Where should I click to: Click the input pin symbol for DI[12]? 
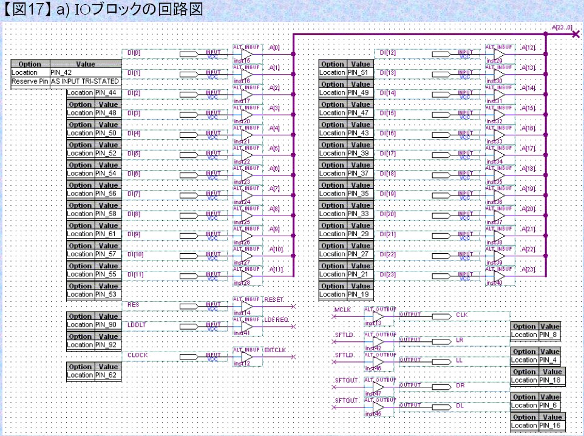(441, 55)
